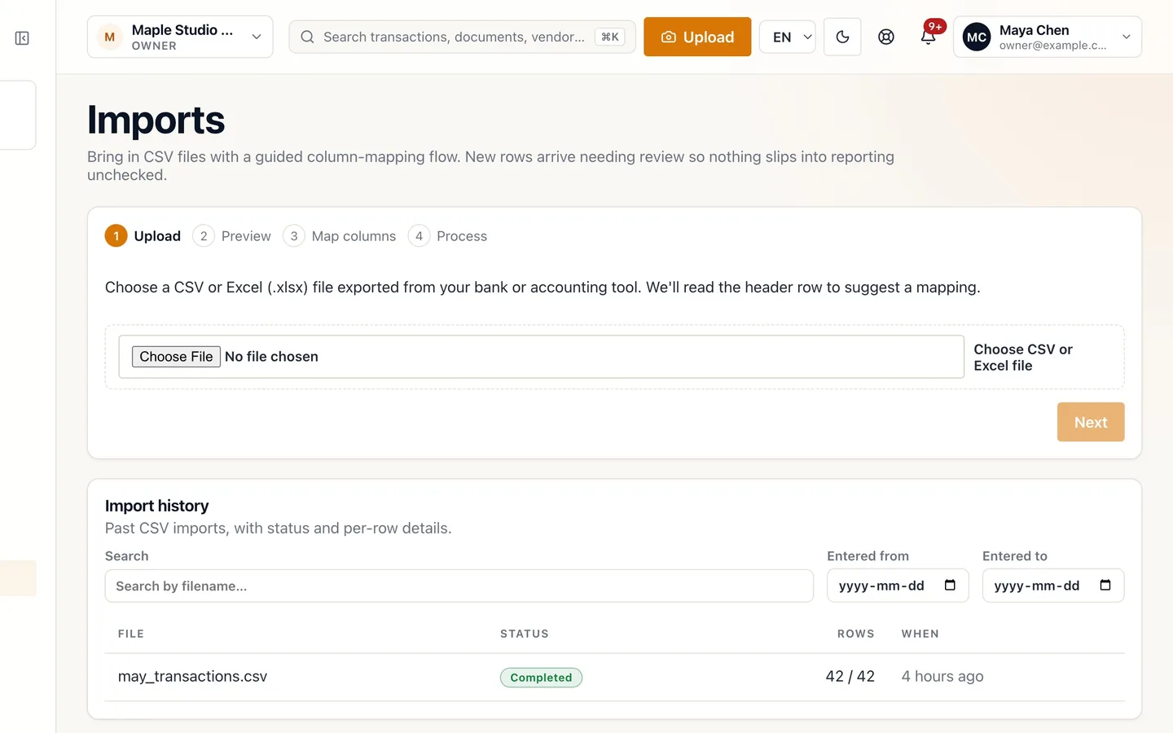
Task: Click the ROWS column header
Action: click(x=856, y=634)
